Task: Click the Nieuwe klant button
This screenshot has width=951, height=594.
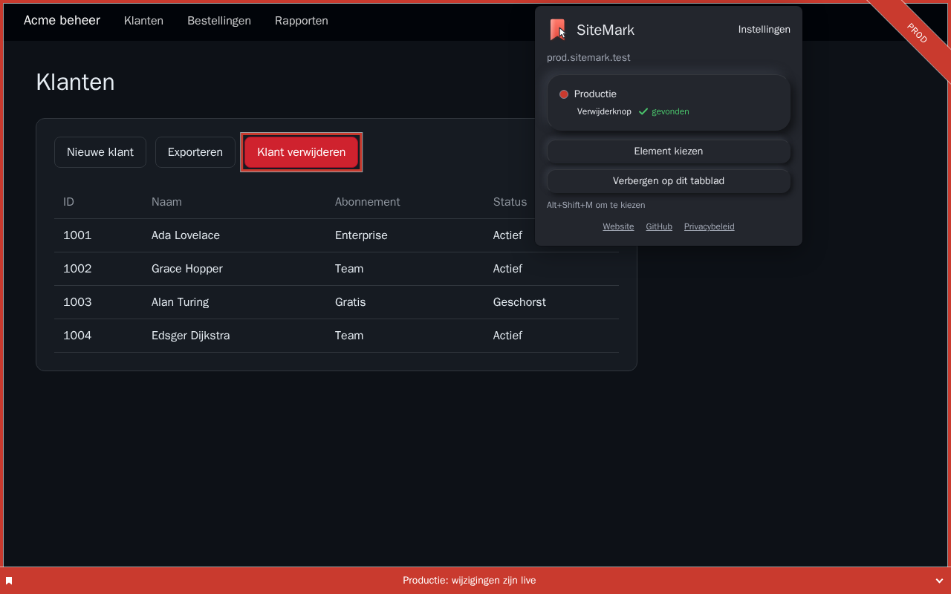Action: [x=100, y=152]
